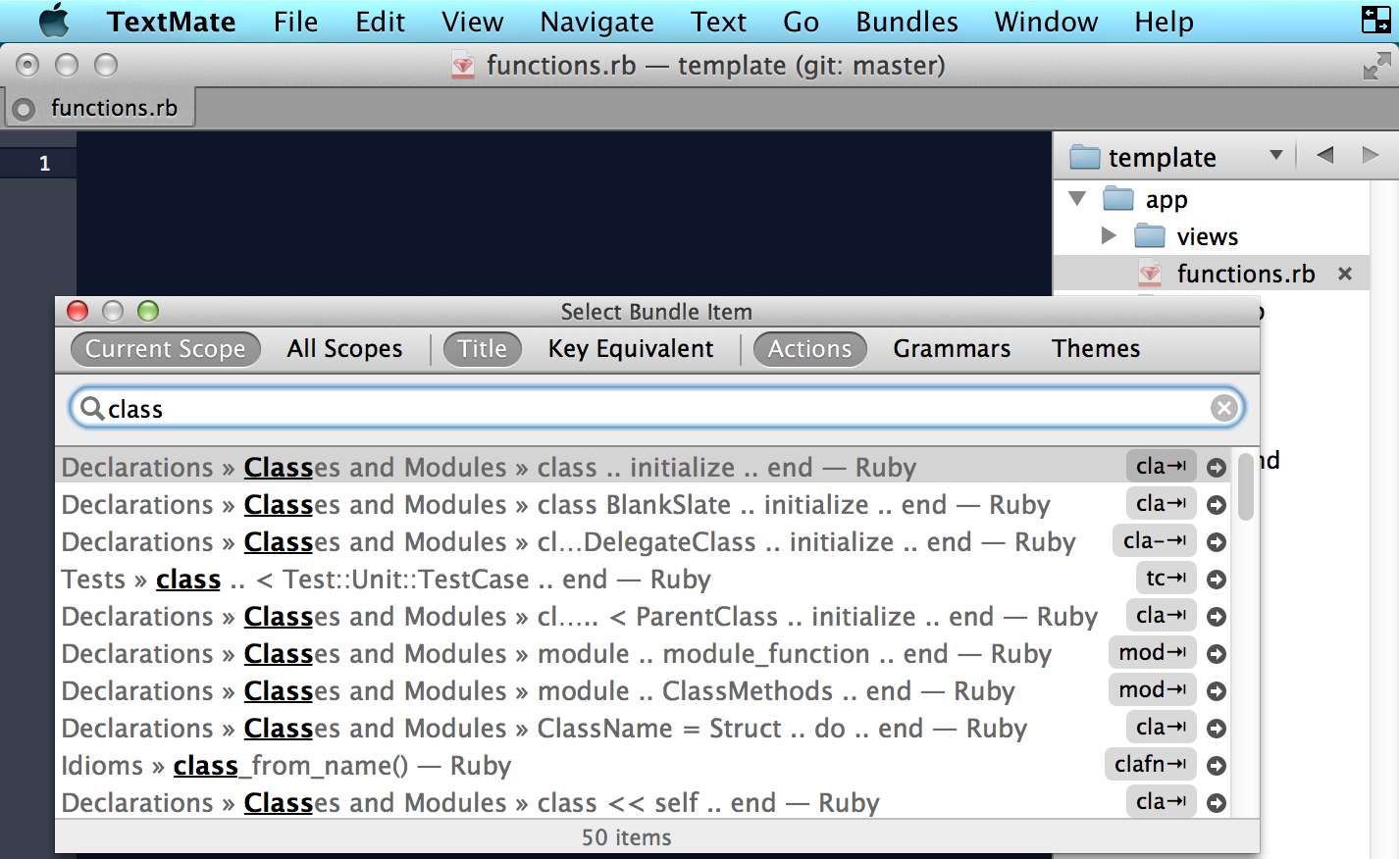Select class << self .. end item

click(643, 803)
